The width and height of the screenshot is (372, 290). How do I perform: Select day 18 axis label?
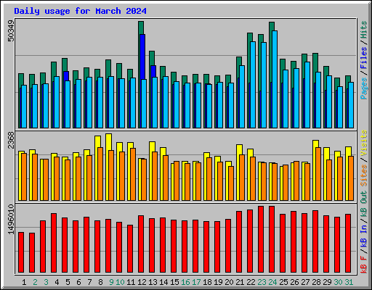[207, 282]
